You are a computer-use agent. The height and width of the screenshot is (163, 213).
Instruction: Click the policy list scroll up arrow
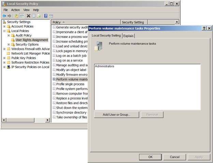pyautogui.click(x=177, y=22)
